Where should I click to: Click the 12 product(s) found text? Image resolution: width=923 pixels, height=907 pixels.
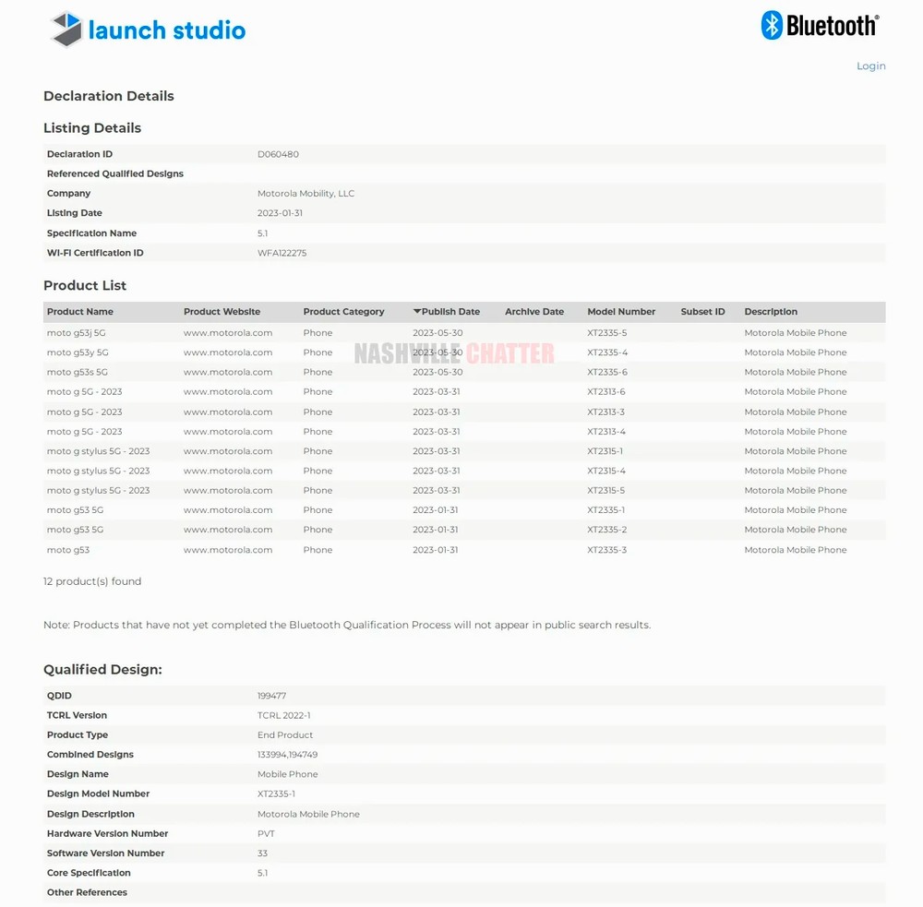[x=92, y=581]
